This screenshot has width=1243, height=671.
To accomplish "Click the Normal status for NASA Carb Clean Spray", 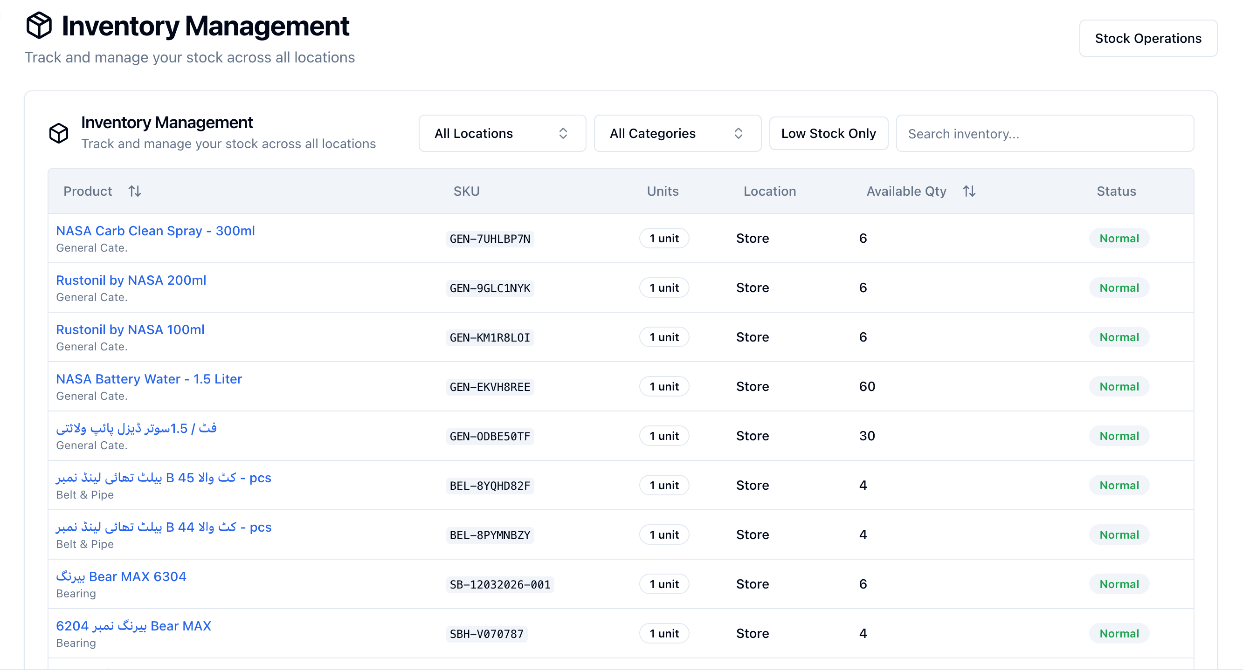I will coord(1119,238).
